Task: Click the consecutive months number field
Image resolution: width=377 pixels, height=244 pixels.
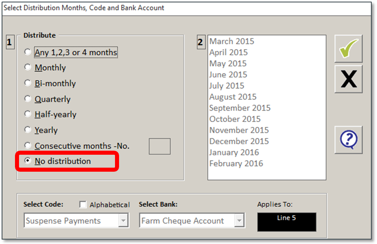Action: (x=160, y=146)
